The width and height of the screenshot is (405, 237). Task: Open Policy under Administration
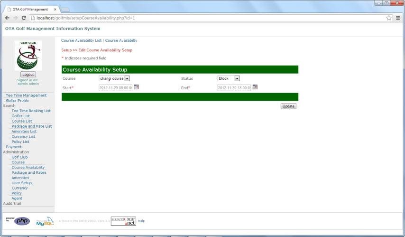[x=17, y=193]
